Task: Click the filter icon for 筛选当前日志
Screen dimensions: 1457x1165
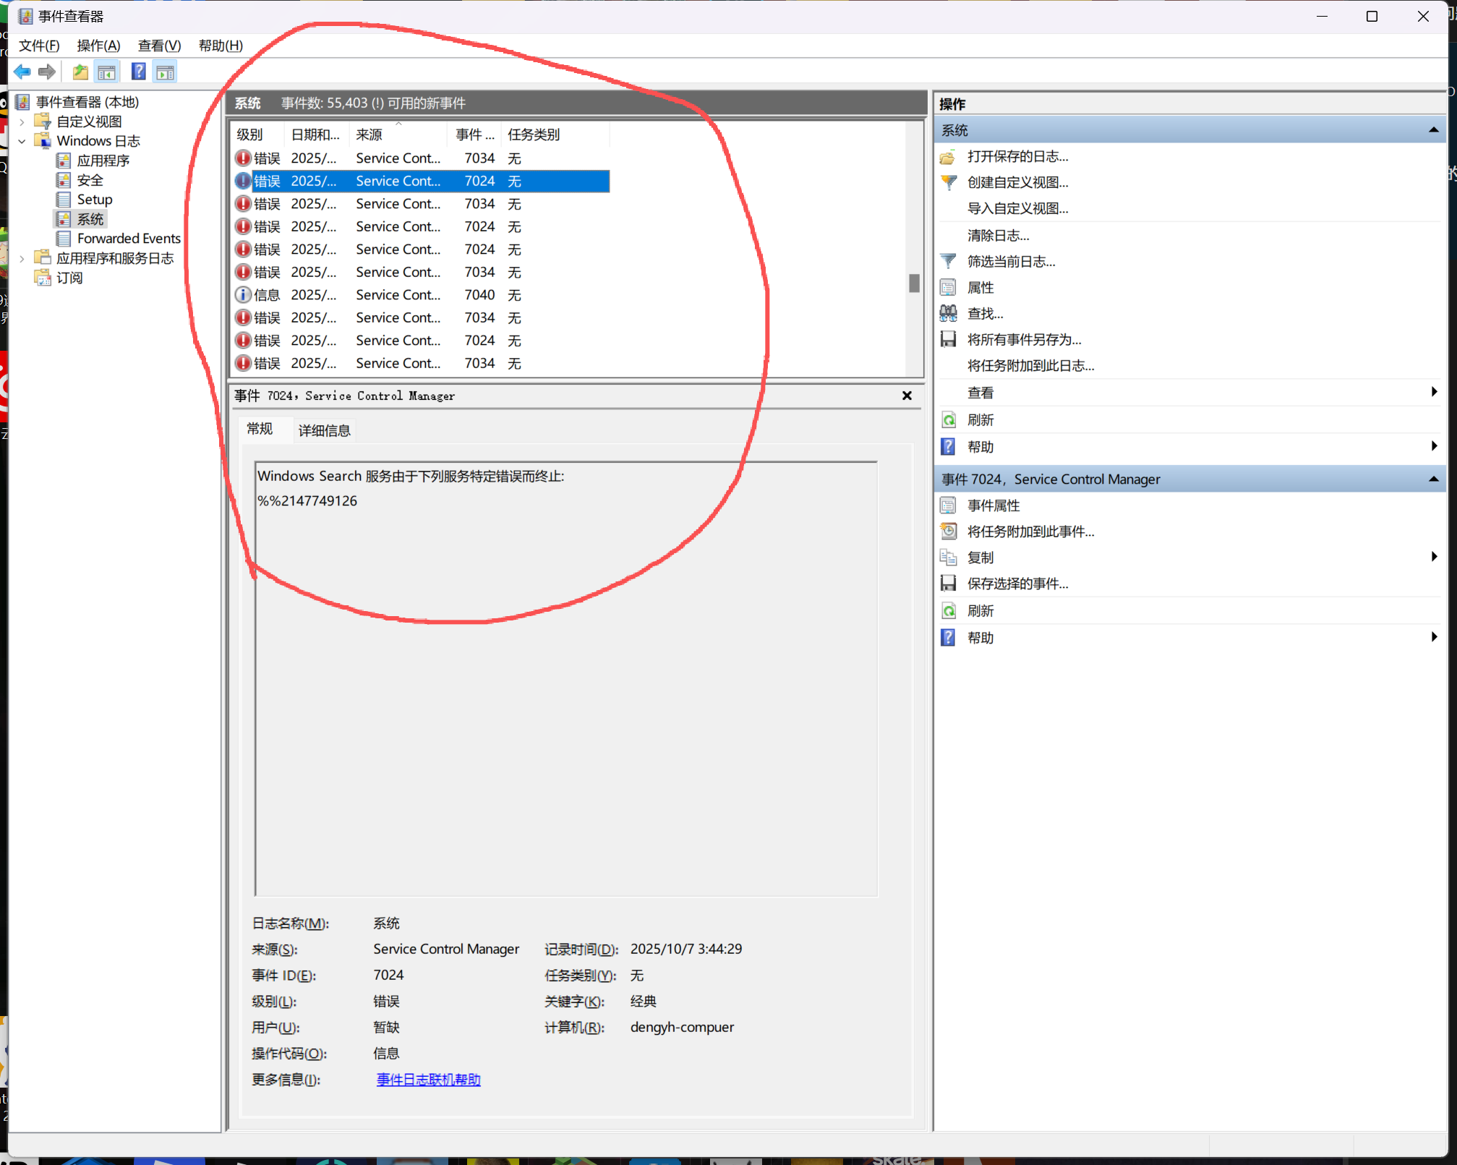Action: tap(948, 261)
